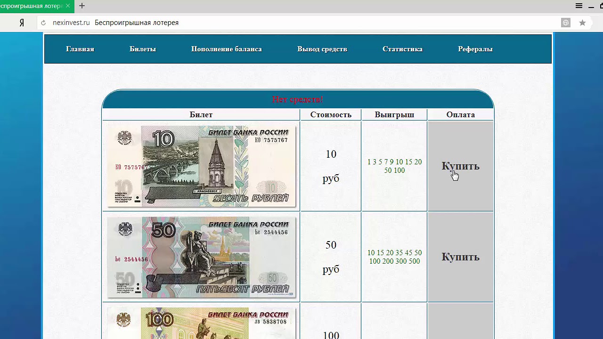Viewport: 603px width, 339px height.
Task: Open a new browser tab
Action: click(x=82, y=6)
